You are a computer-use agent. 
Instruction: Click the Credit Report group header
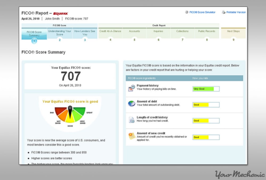[159, 26]
